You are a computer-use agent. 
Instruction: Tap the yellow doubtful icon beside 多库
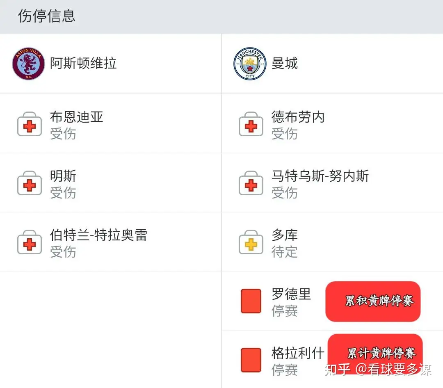click(x=251, y=243)
